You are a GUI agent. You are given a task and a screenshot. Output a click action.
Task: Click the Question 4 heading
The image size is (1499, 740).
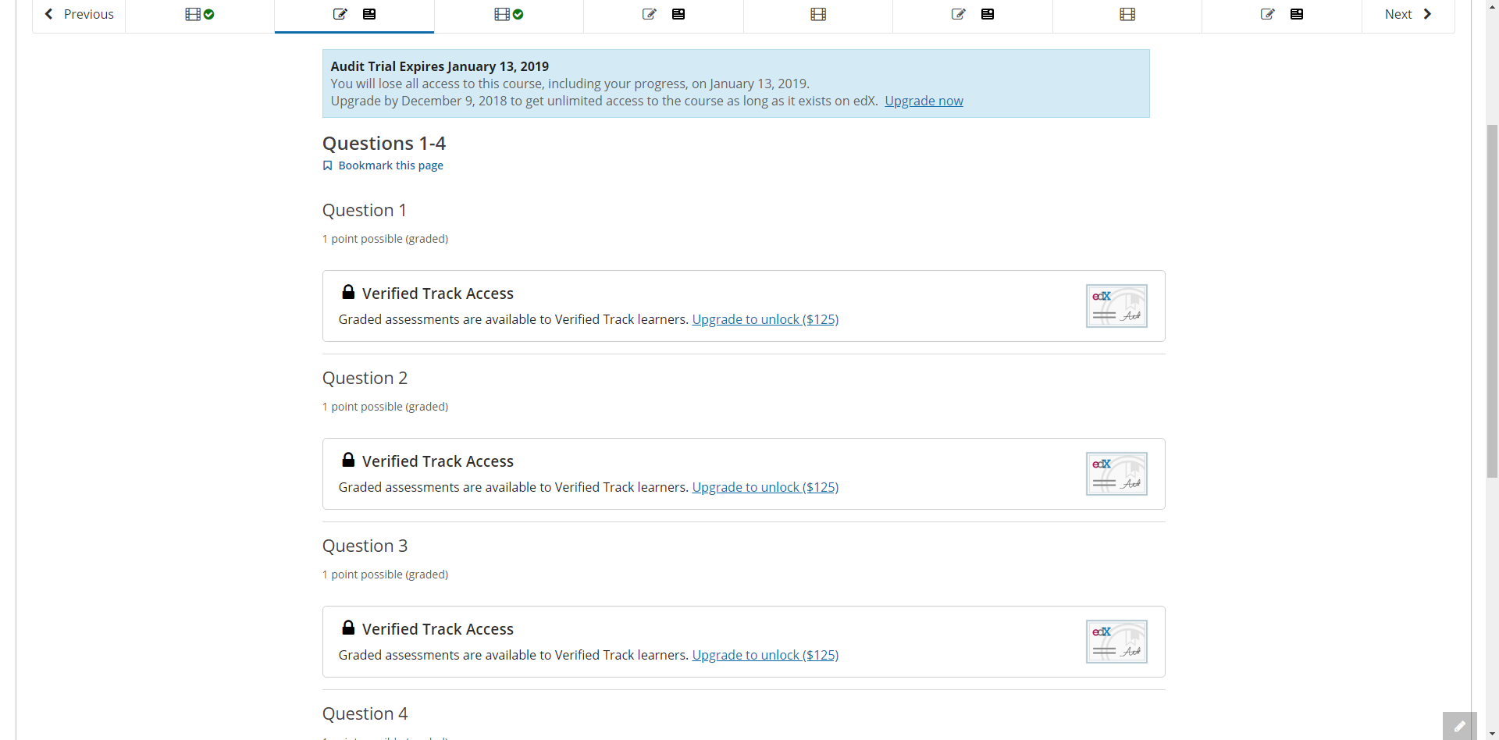point(365,713)
